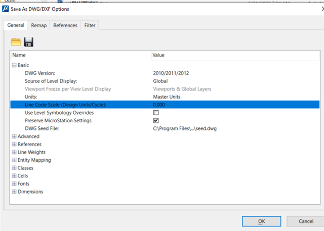Change Units value Master Units

point(167,97)
